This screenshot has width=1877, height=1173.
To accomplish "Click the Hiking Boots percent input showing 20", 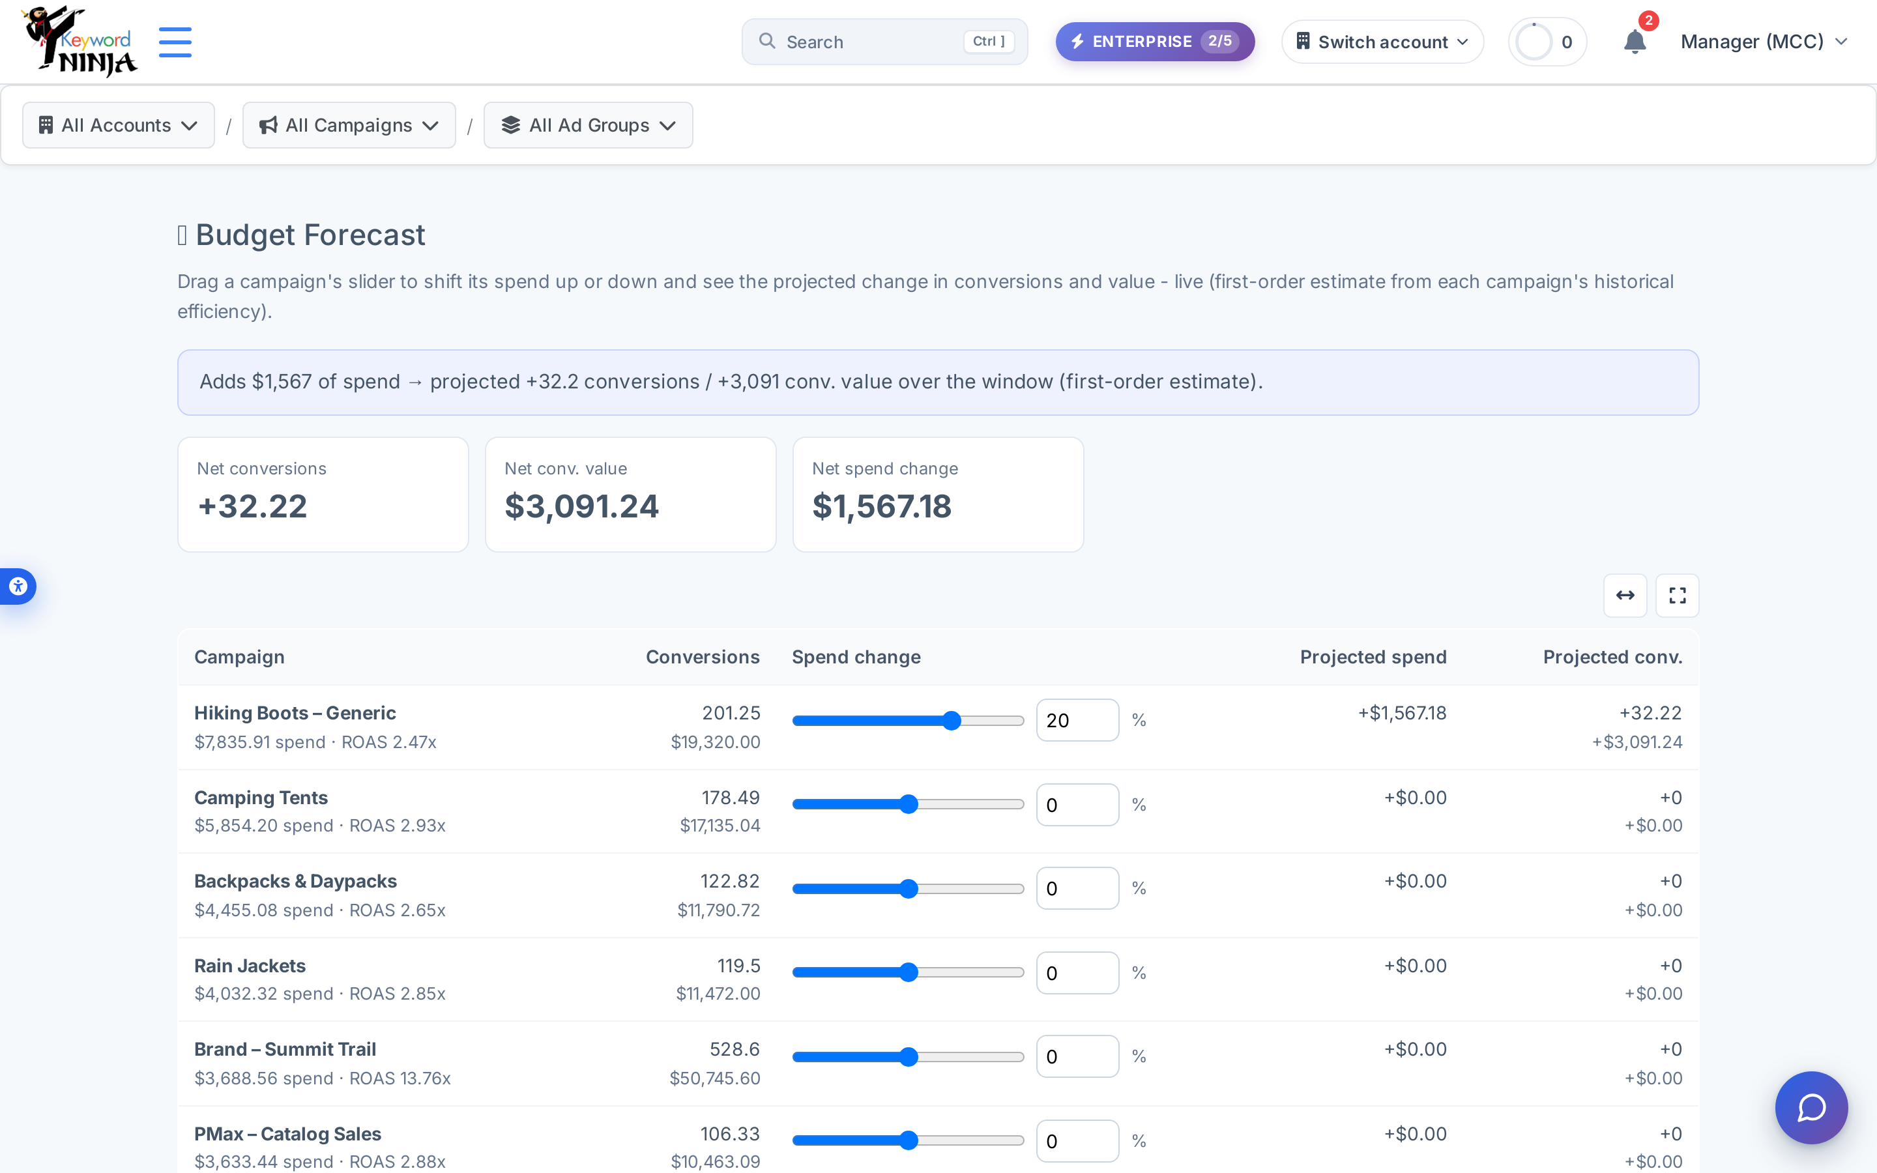I will [x=1077, y=720].
